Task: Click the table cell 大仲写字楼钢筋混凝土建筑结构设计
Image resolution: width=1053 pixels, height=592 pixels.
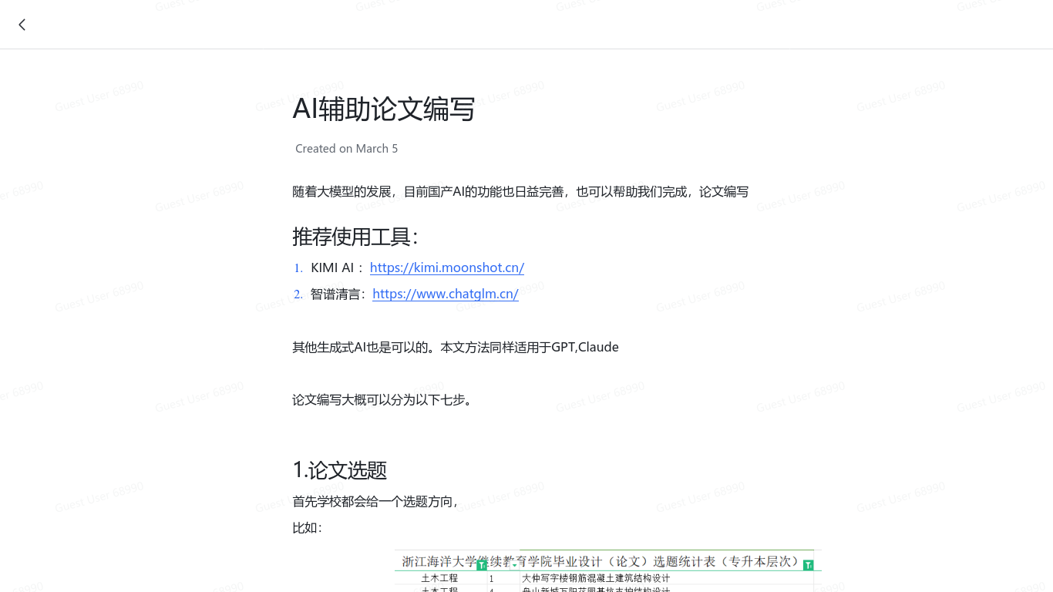Action: (596, 578)
